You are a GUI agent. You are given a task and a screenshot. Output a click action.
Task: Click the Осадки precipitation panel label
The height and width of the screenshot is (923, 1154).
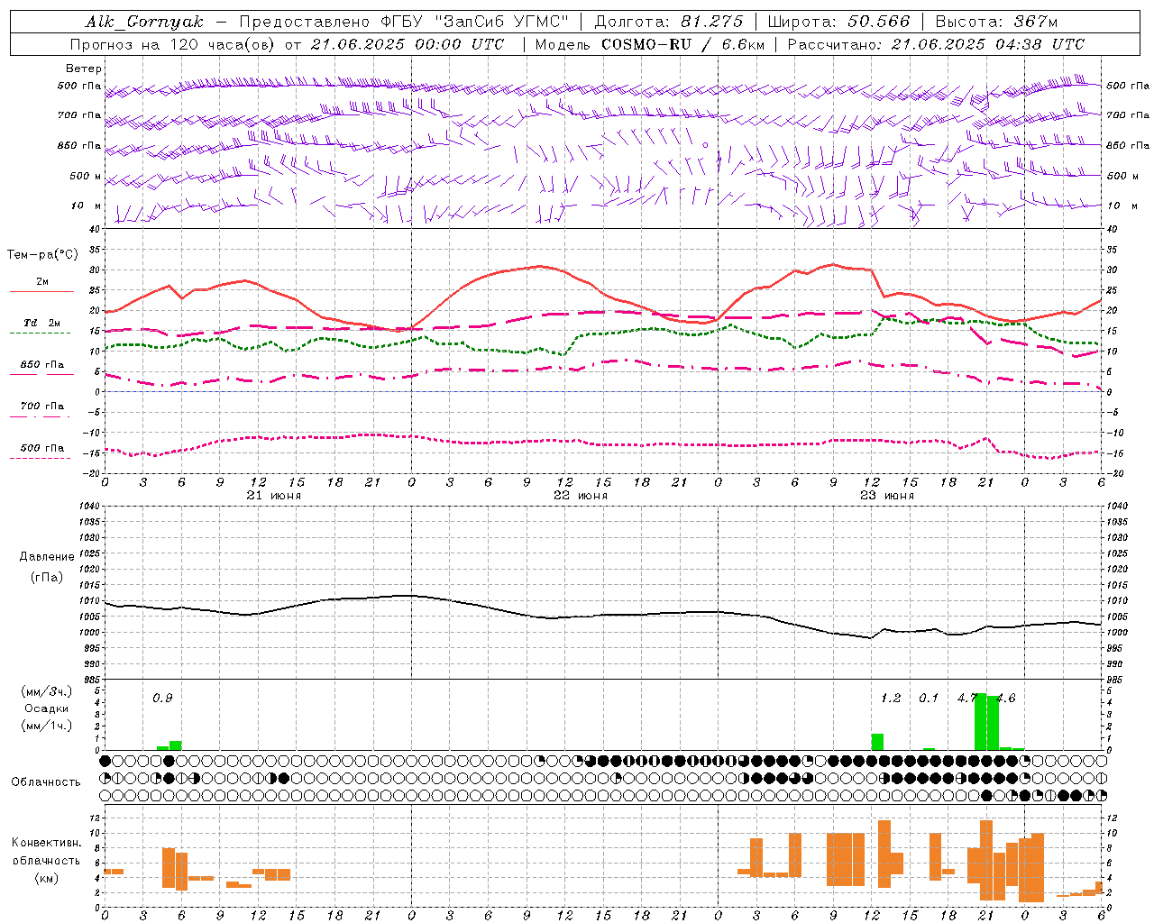pos(47,708)
